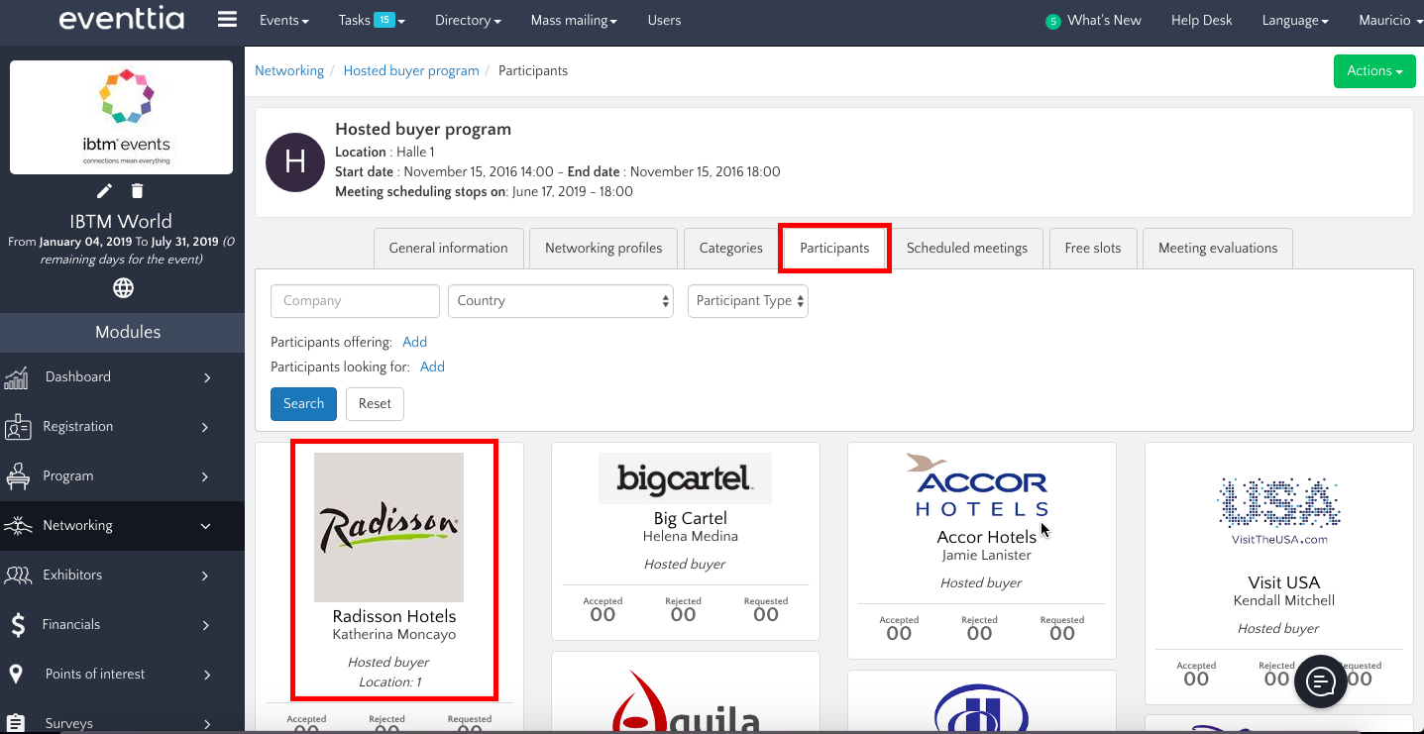Image resolution: width=1424 pixels, height=734 pixels.
Task: Expand the green Actions dropdown
Action: click(1373, 71)
